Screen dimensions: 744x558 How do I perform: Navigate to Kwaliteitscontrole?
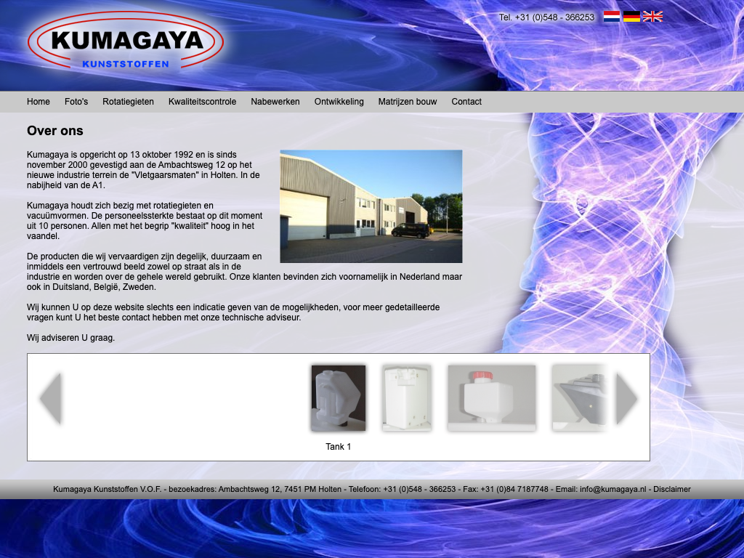tap(202, 102)
